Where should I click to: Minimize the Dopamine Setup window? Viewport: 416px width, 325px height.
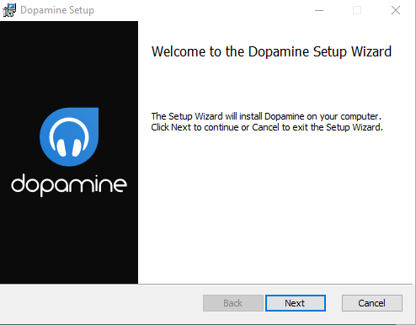pos(319,10)
